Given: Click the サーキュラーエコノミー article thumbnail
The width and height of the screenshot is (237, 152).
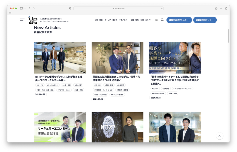Looking at the screenshot, I should (60, 127).
